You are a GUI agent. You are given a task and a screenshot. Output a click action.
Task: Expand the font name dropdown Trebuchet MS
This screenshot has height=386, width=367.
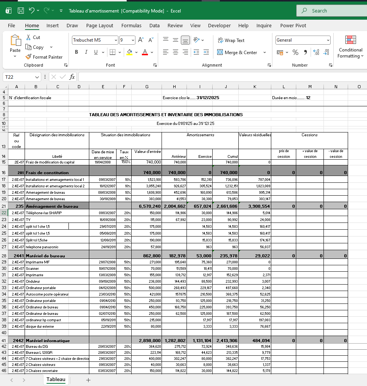tap(116, 40)
